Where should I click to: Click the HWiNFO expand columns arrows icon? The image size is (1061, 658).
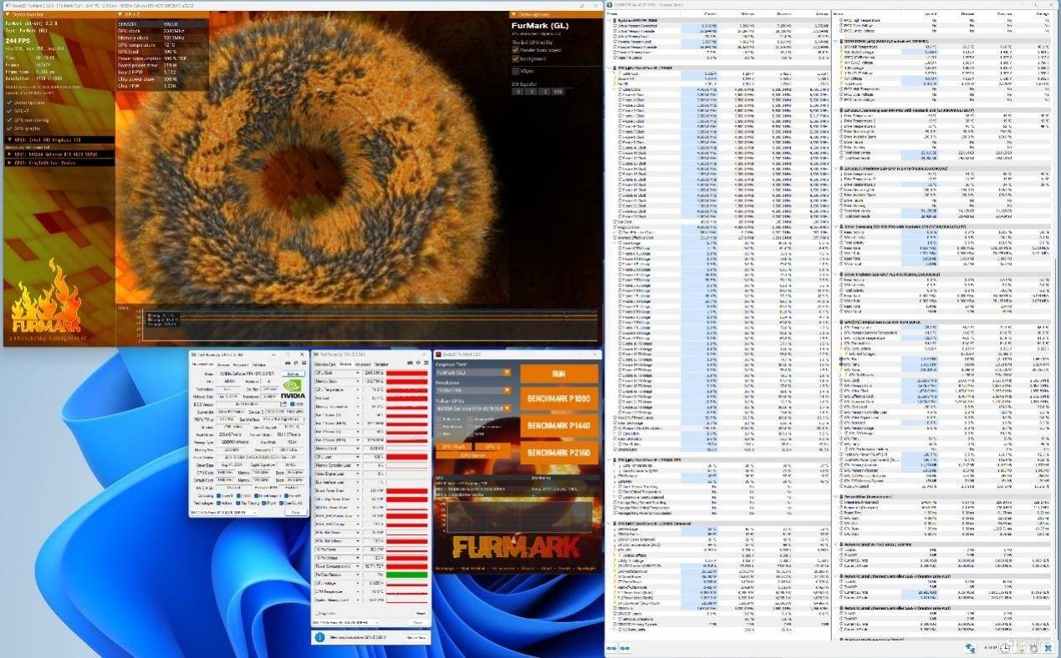coord(611,648)
